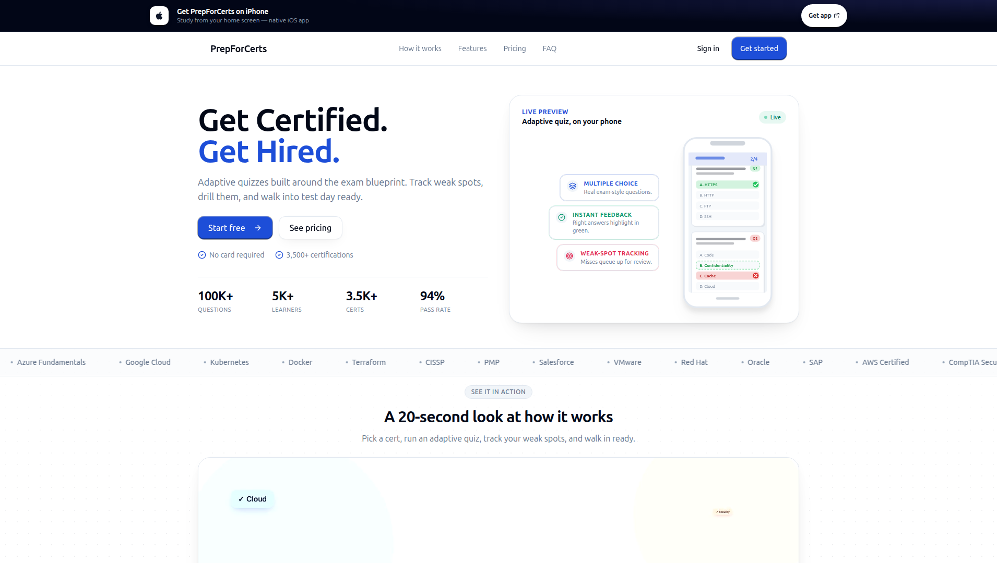Open the Features nav link

tap(472, 48)
